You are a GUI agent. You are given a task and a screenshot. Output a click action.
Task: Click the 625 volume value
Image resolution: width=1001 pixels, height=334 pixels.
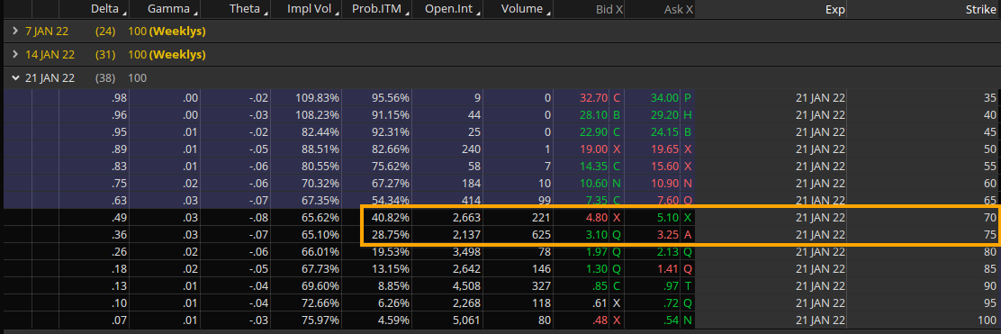coord(541,235)
